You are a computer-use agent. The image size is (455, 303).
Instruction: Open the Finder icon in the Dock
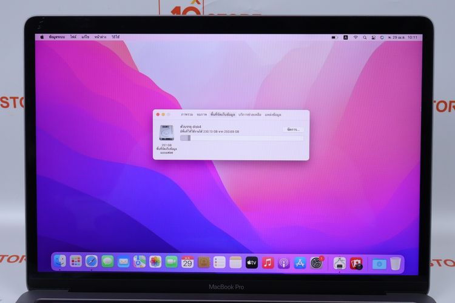[60, 262]
